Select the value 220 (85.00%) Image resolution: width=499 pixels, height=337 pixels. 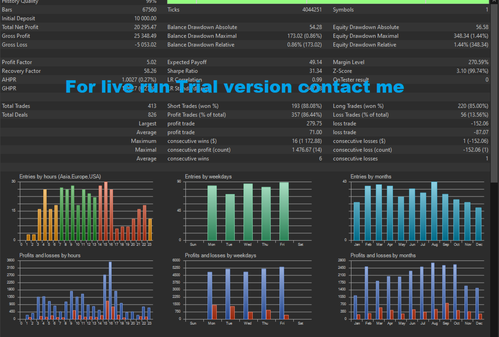pos(473,106)
